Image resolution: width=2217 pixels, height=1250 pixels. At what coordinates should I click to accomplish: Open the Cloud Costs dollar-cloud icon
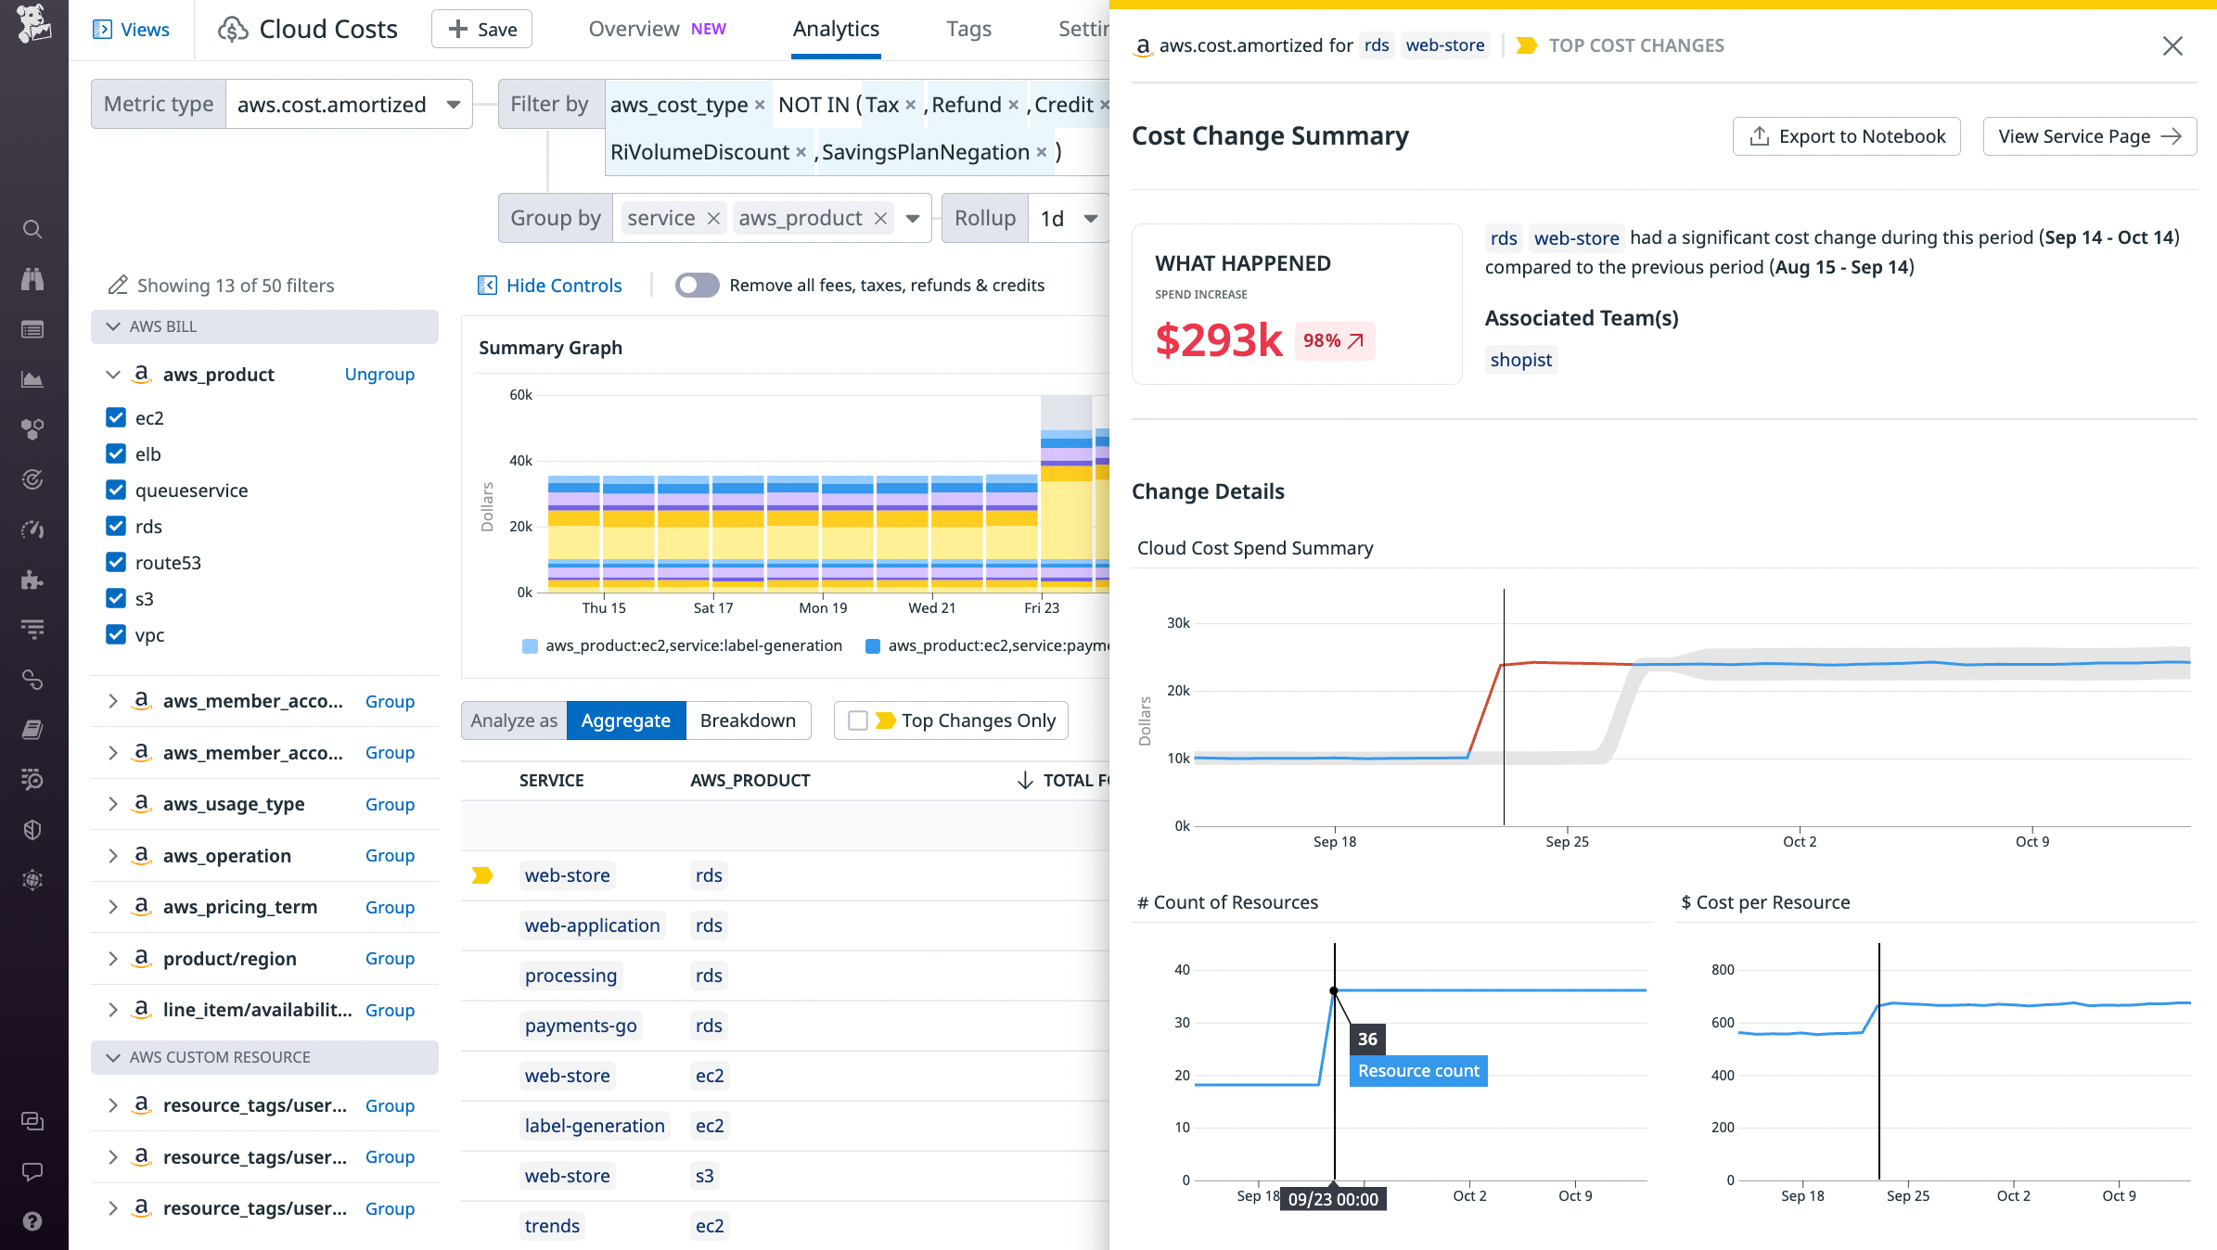tap(235, 29)
